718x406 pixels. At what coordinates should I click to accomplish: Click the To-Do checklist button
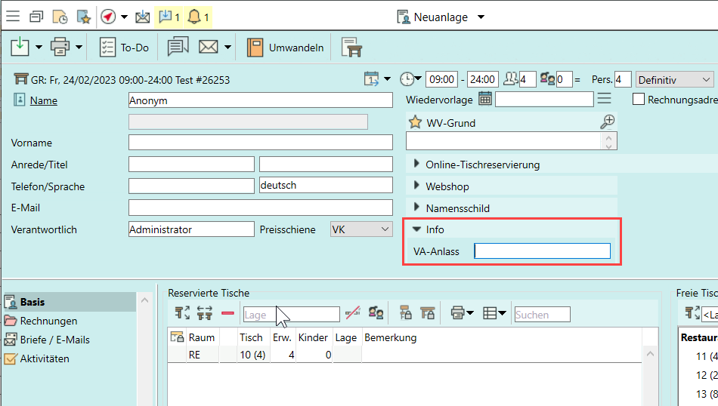[125, 48]
